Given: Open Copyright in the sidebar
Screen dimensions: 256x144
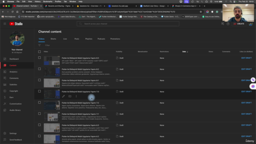Looking at the screenshot, I should (14, 91).
